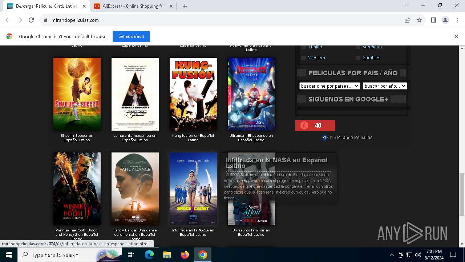Share this page via the share icon
The height and width of the screenshot is (262, 465).
click(x=408, y=20)
